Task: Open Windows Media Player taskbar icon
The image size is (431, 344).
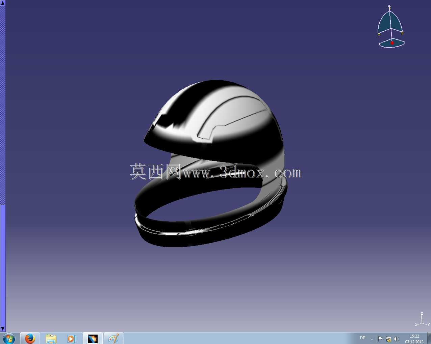Action: click(x=71, y=338)
